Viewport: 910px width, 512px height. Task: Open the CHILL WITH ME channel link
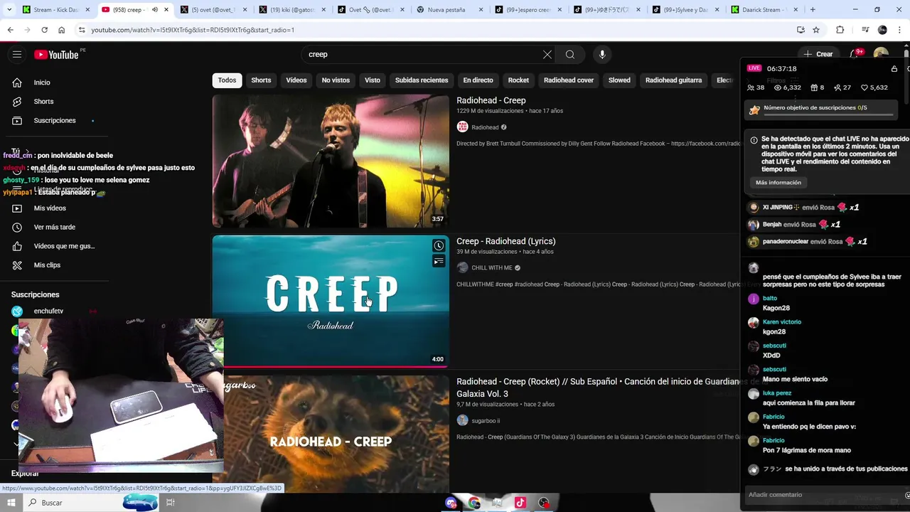click(492, 268)
